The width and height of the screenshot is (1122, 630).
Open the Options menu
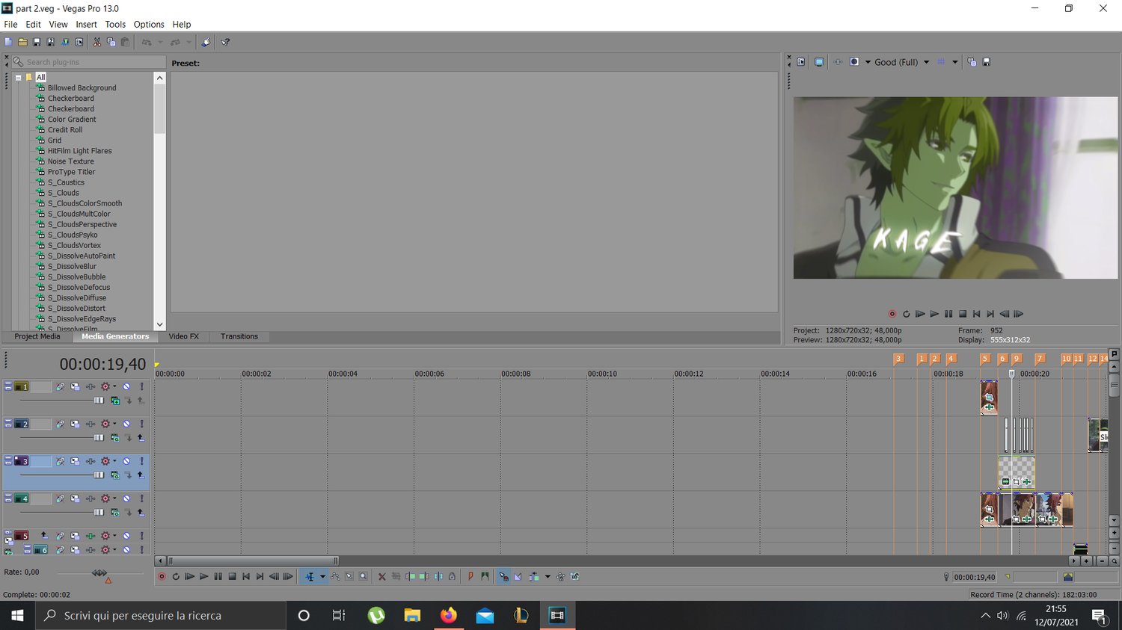(x=149, y=24)
